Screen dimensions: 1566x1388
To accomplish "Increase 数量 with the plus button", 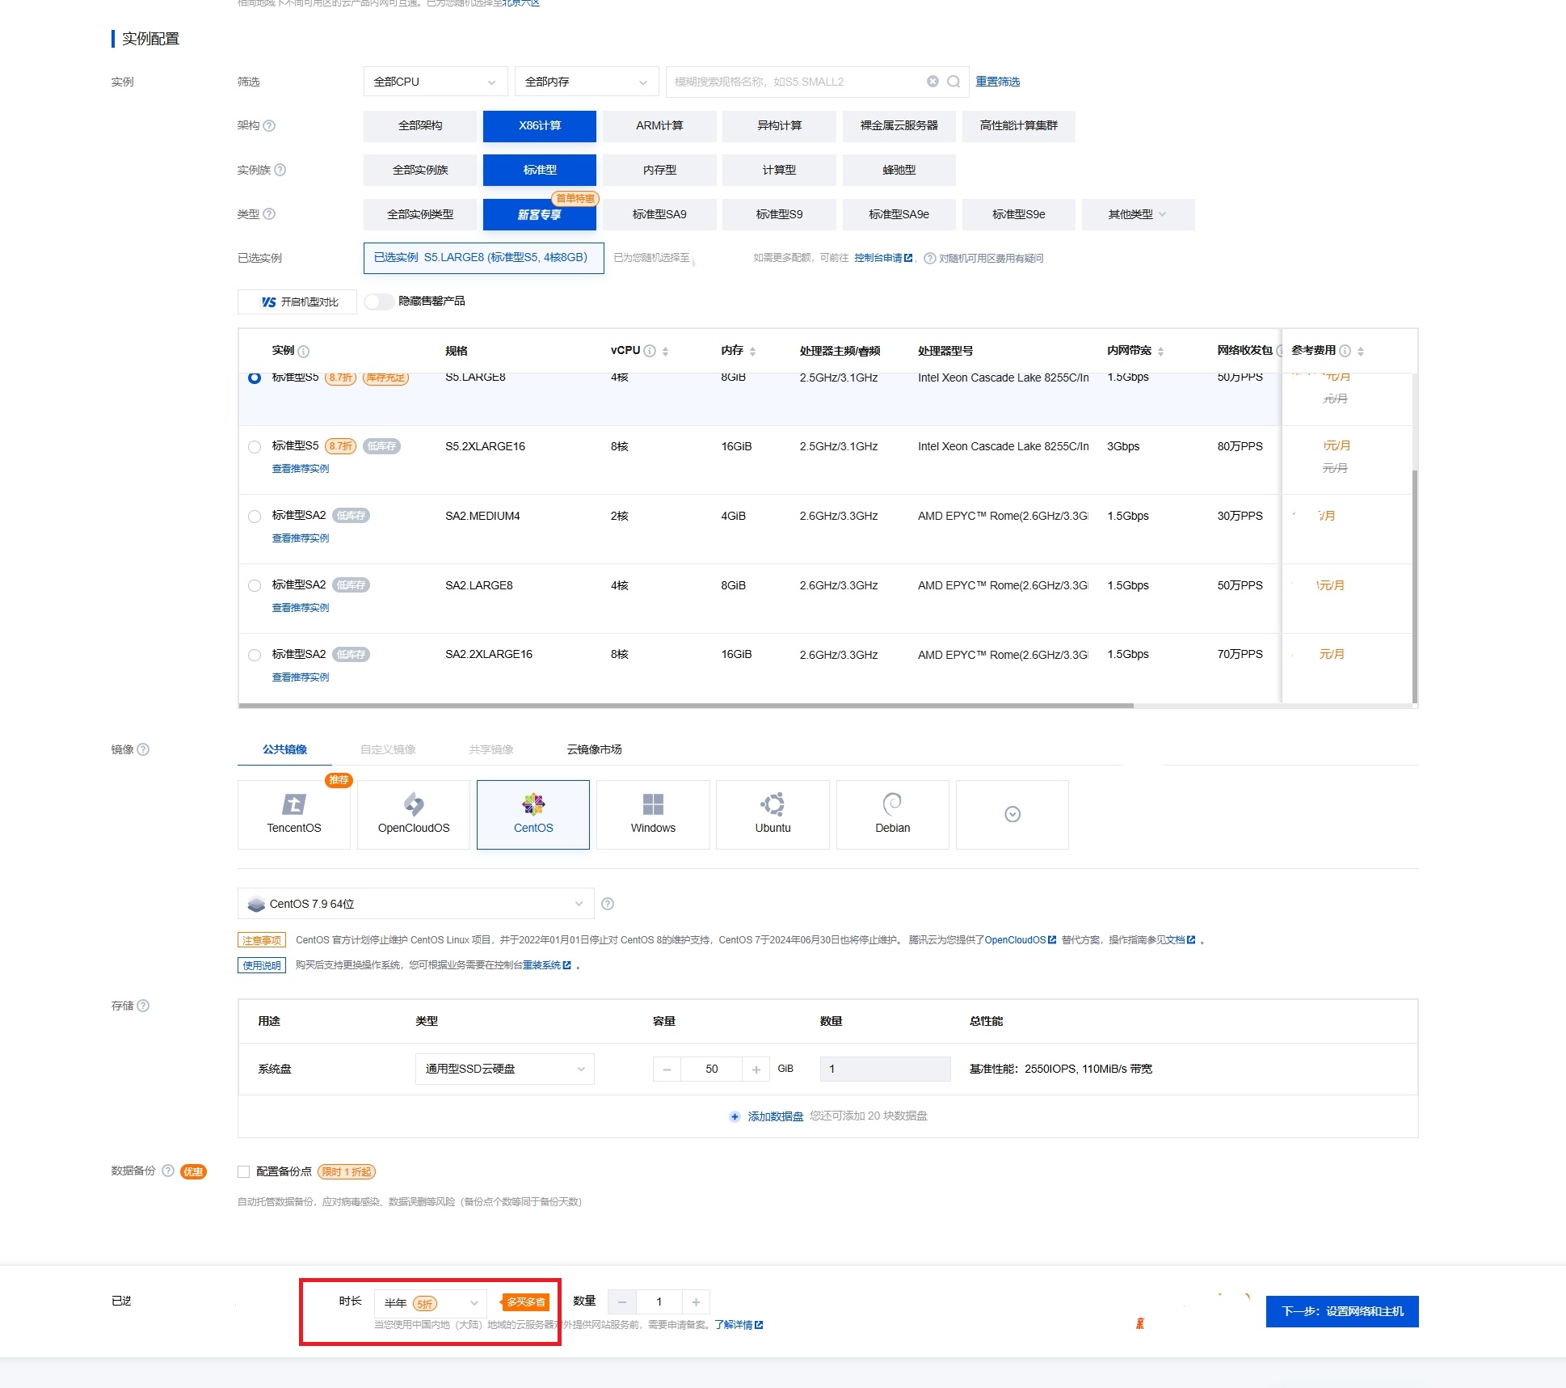I will pos(696,1302).
